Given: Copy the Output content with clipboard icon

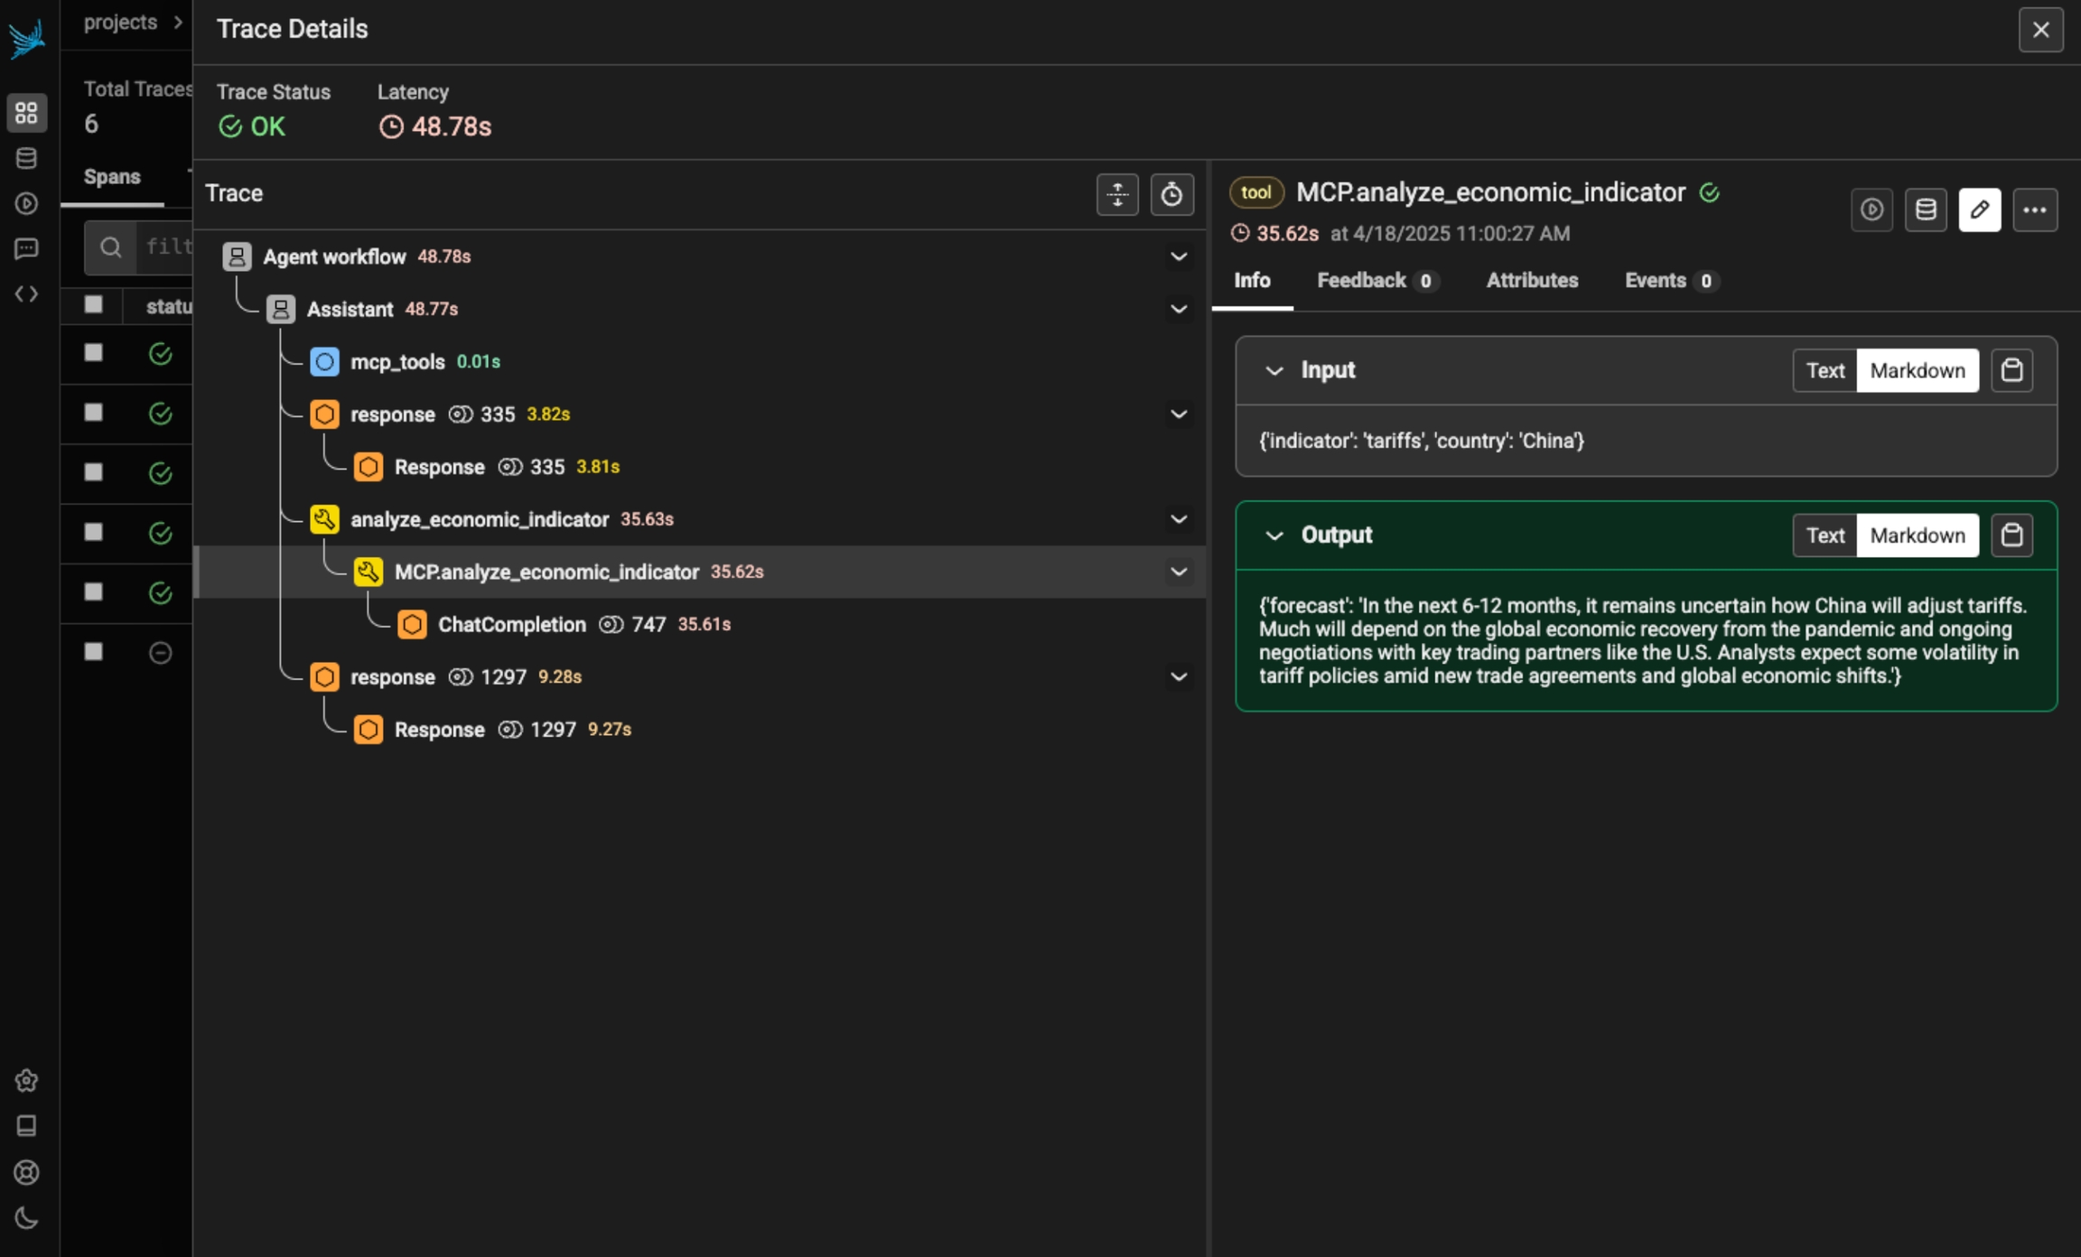Looking at the screenshot, I should 2011,535.
